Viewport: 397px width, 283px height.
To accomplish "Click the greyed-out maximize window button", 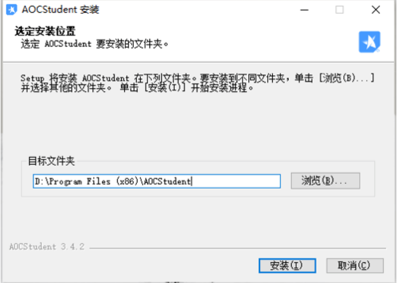I will pos(339,10).
